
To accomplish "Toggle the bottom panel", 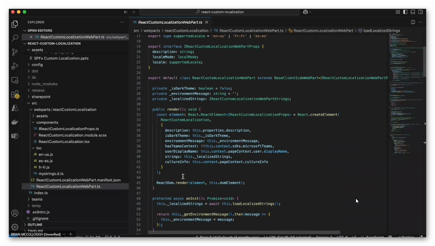I will 413,12.
